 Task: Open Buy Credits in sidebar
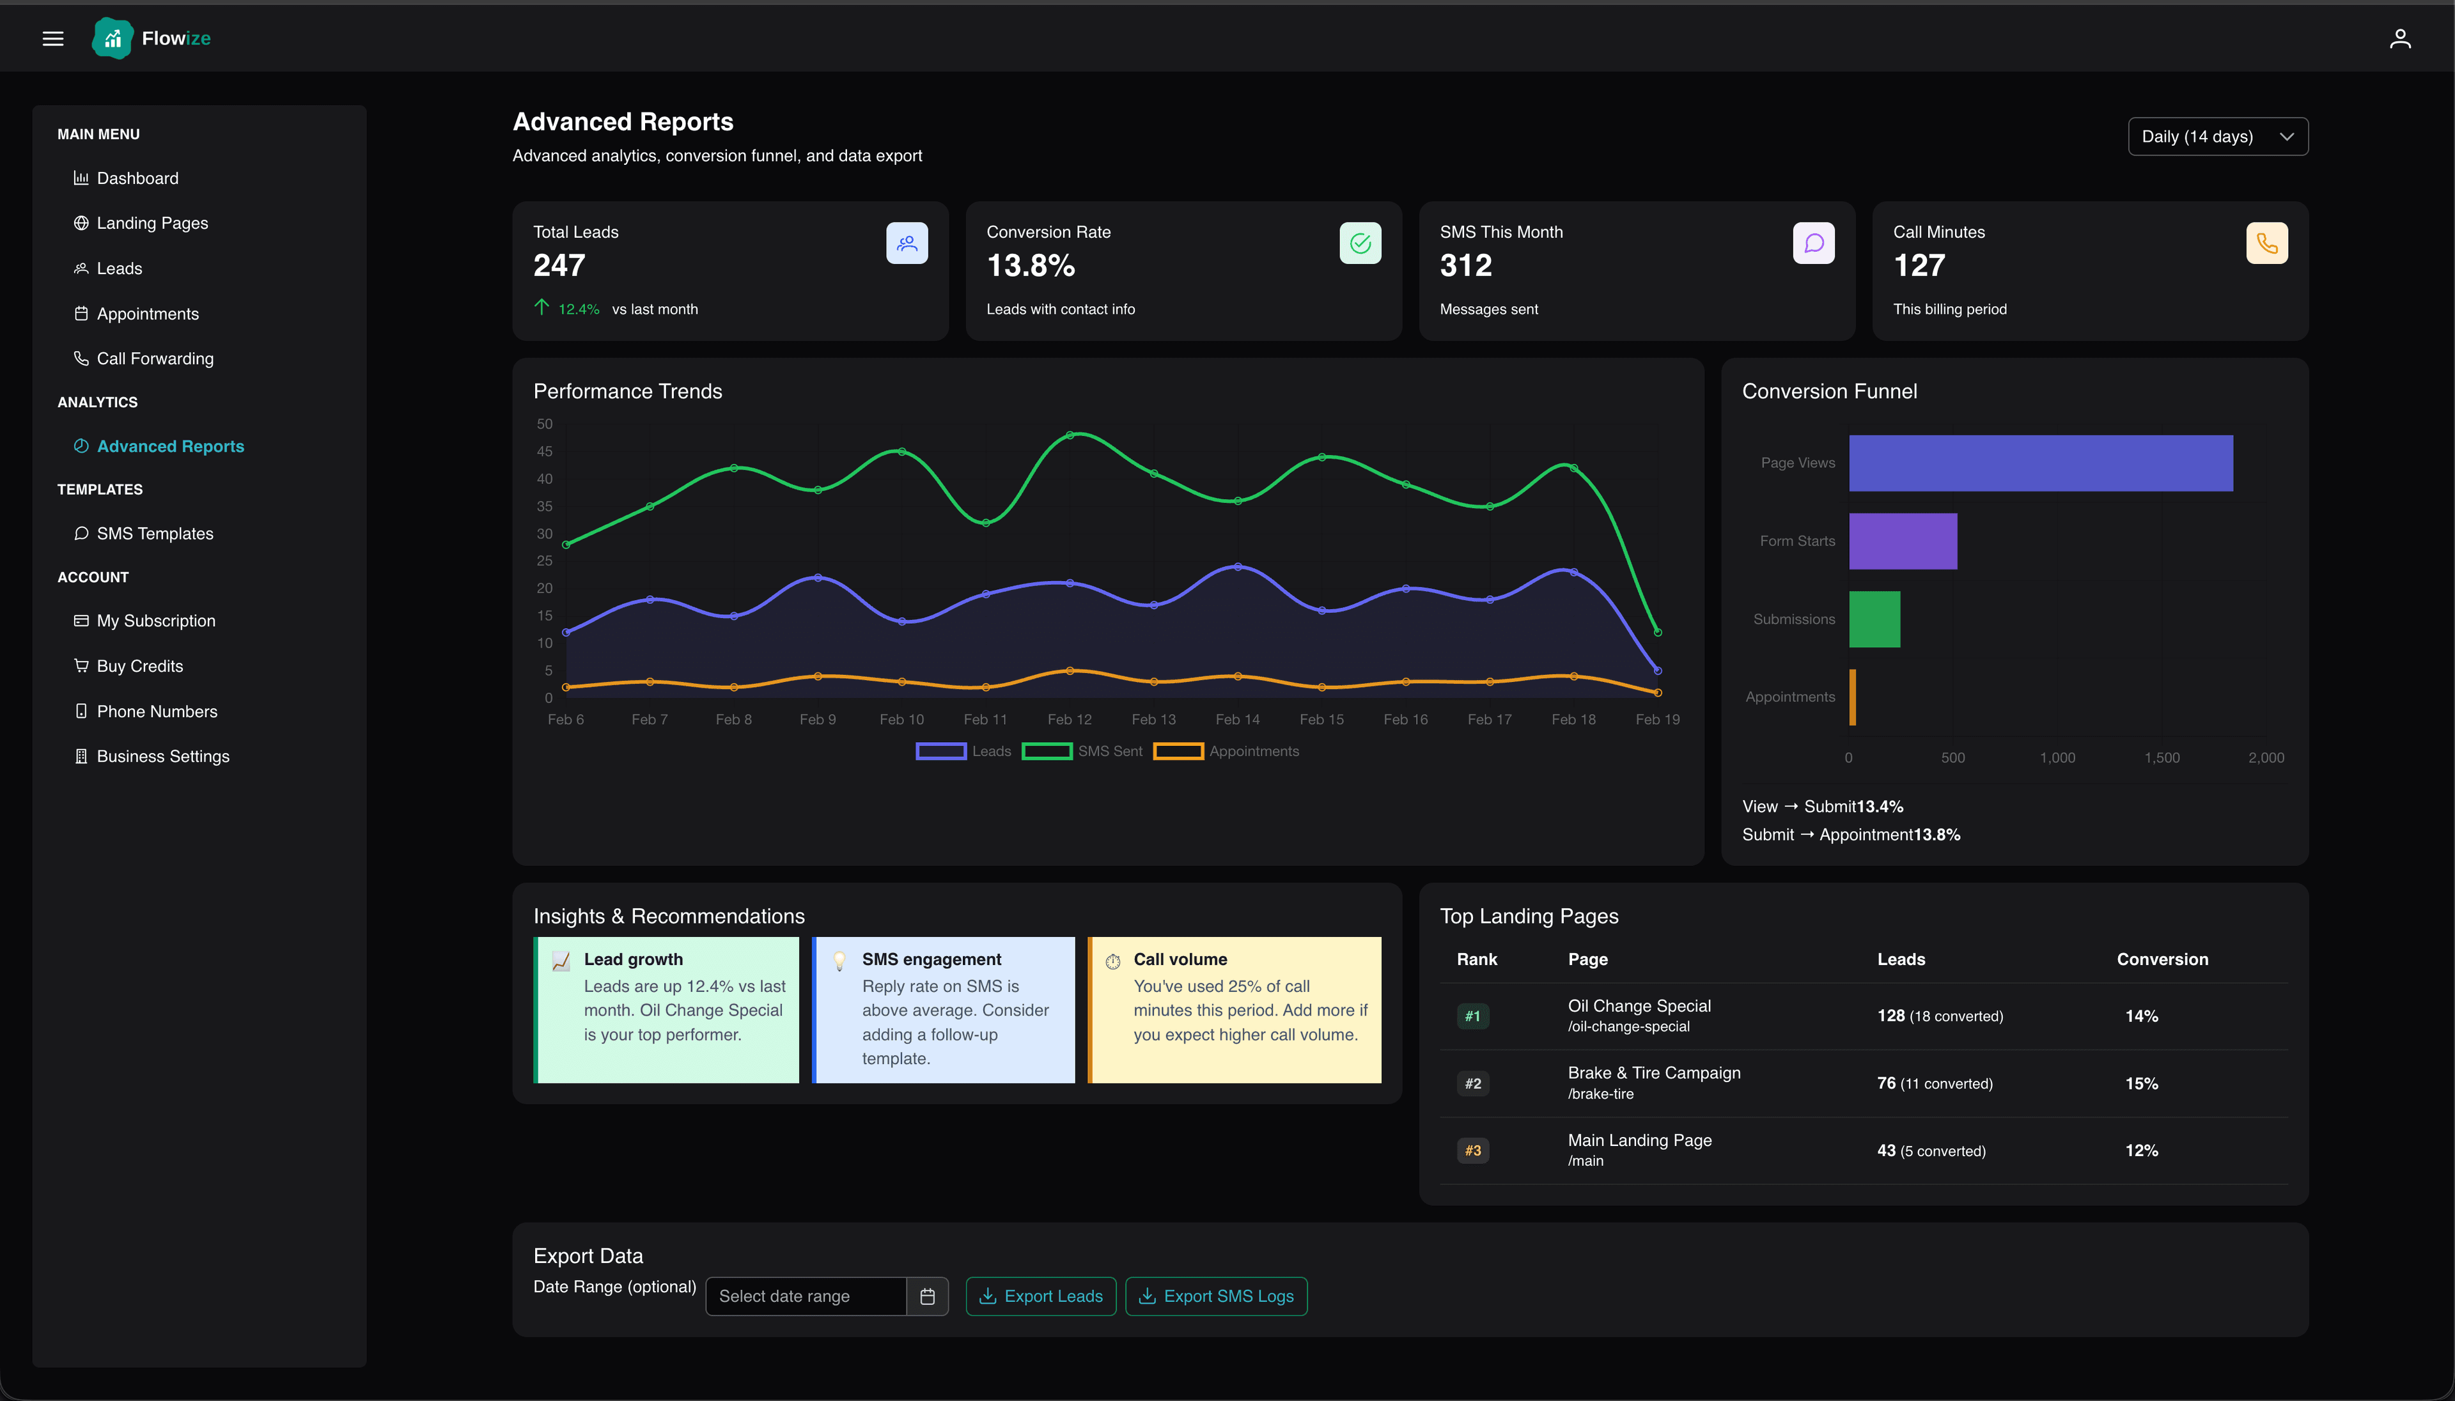click(139, 666)
